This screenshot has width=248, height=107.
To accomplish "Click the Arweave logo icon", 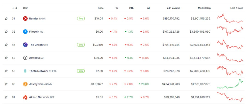I will tap(25, 58).
